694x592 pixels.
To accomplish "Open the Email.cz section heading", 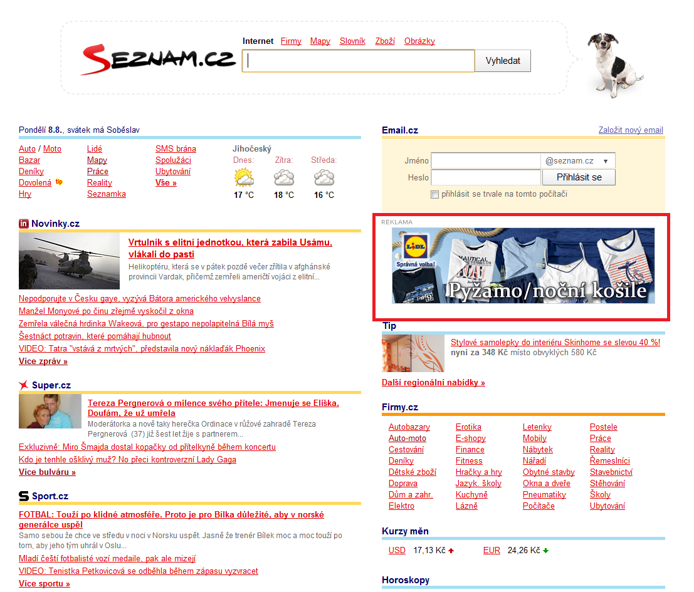I will click(400, 130).
